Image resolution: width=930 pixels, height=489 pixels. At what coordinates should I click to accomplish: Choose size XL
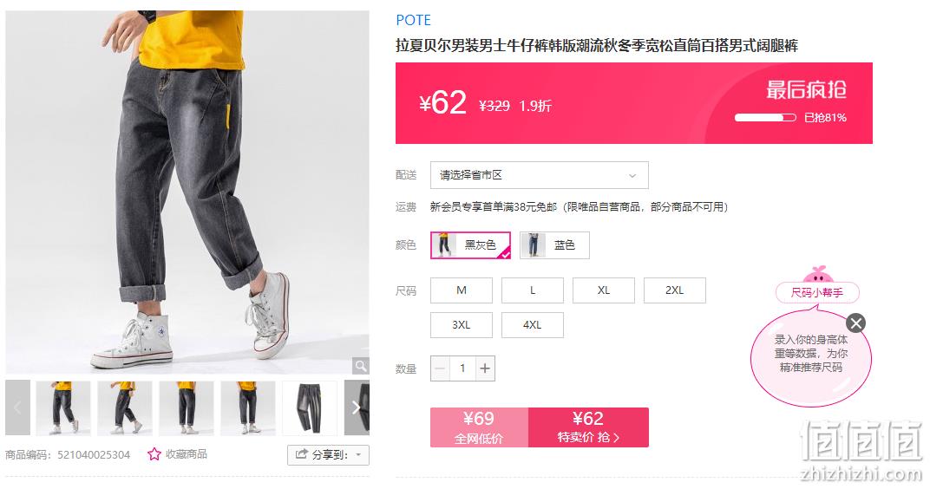pyautogui.click(x=604, y=290)
